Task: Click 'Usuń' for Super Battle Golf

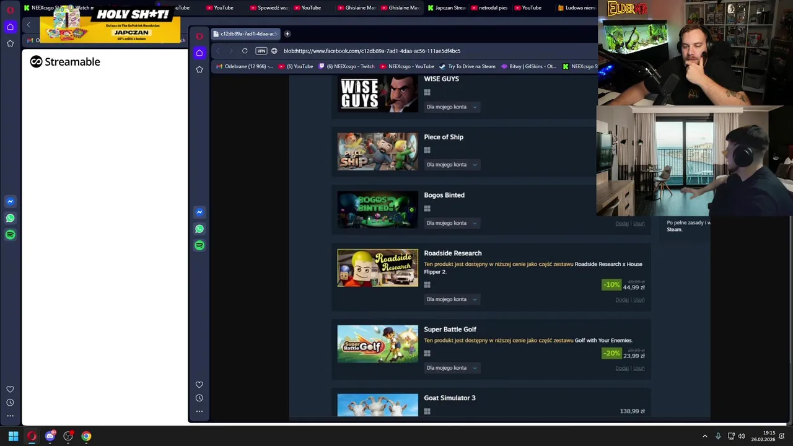Action: pyautogui.click(x=639, y=369)
